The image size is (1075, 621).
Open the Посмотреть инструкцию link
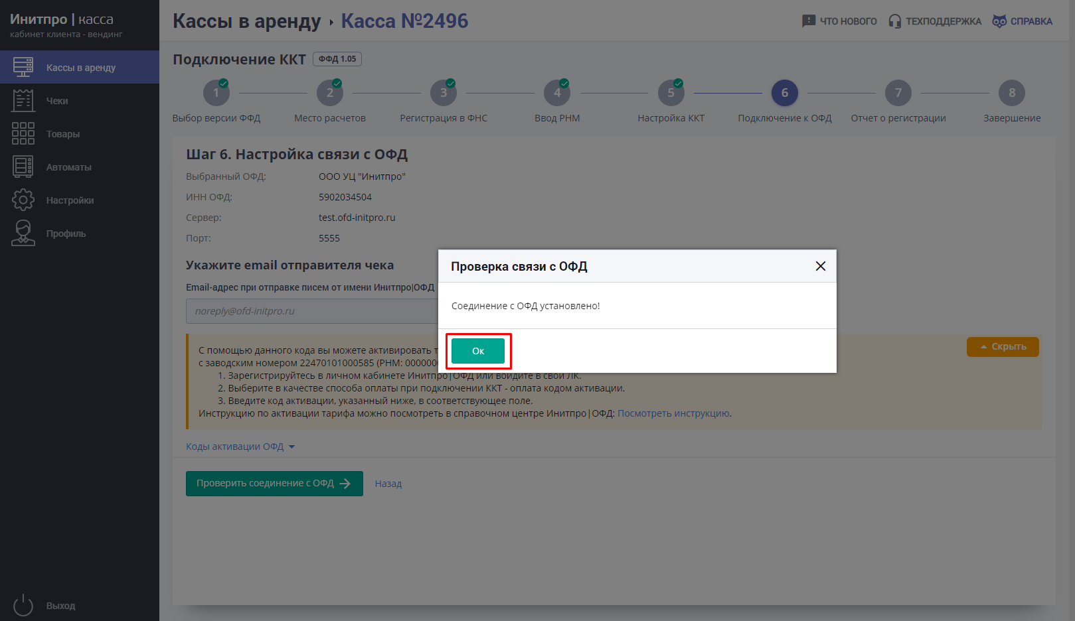pyautogui.click(x=674, y=413)
